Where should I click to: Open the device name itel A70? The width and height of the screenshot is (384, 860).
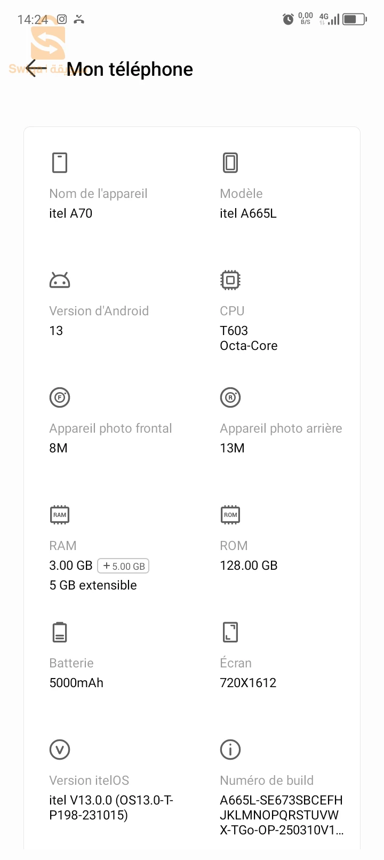(71, 213)
